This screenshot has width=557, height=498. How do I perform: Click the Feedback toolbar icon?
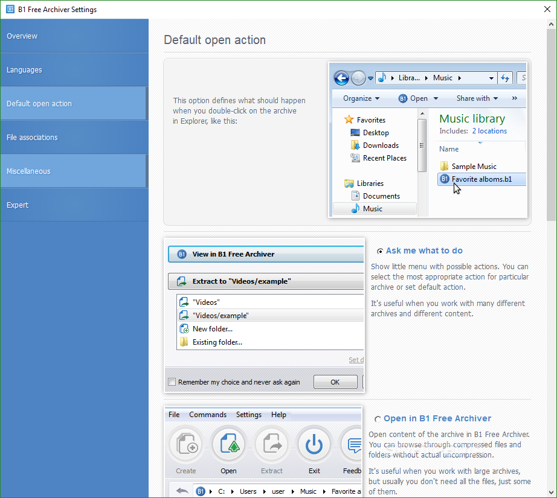click(352, 444)
